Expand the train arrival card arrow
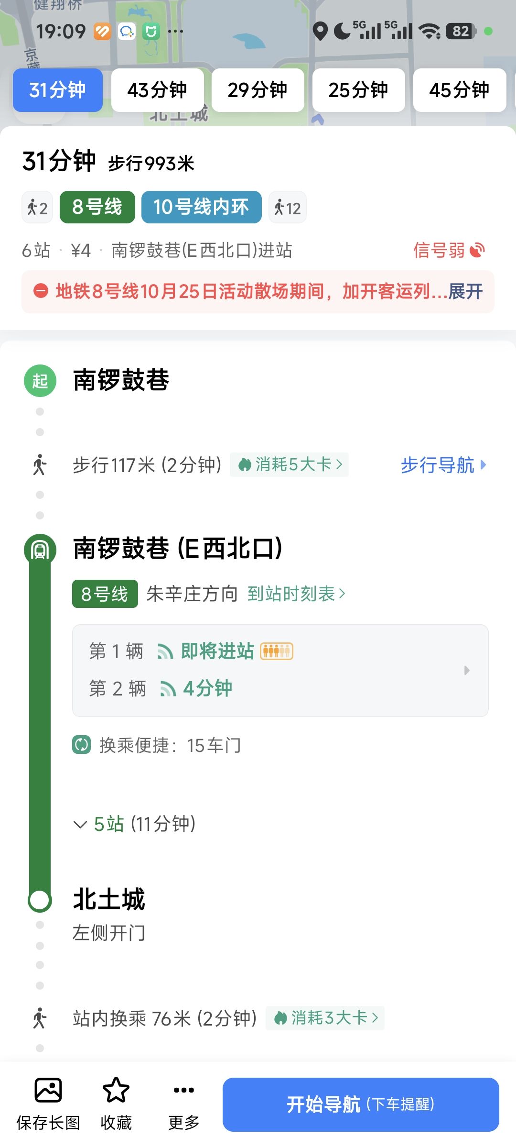 [467, 670]
